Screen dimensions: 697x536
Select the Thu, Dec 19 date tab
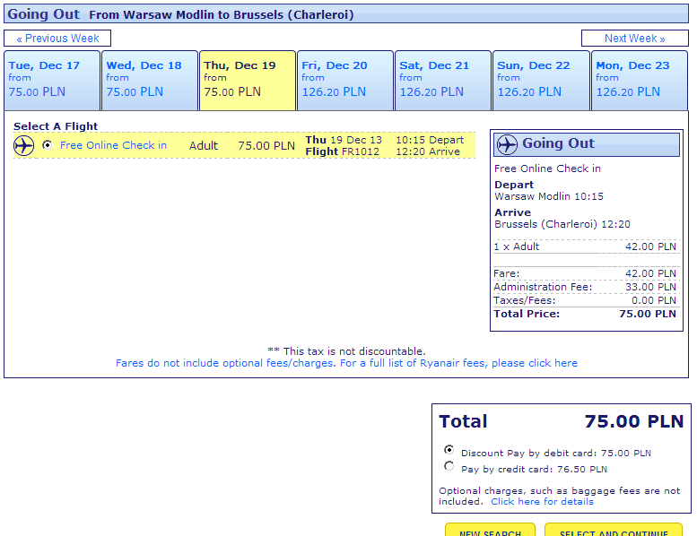point(248,80)
